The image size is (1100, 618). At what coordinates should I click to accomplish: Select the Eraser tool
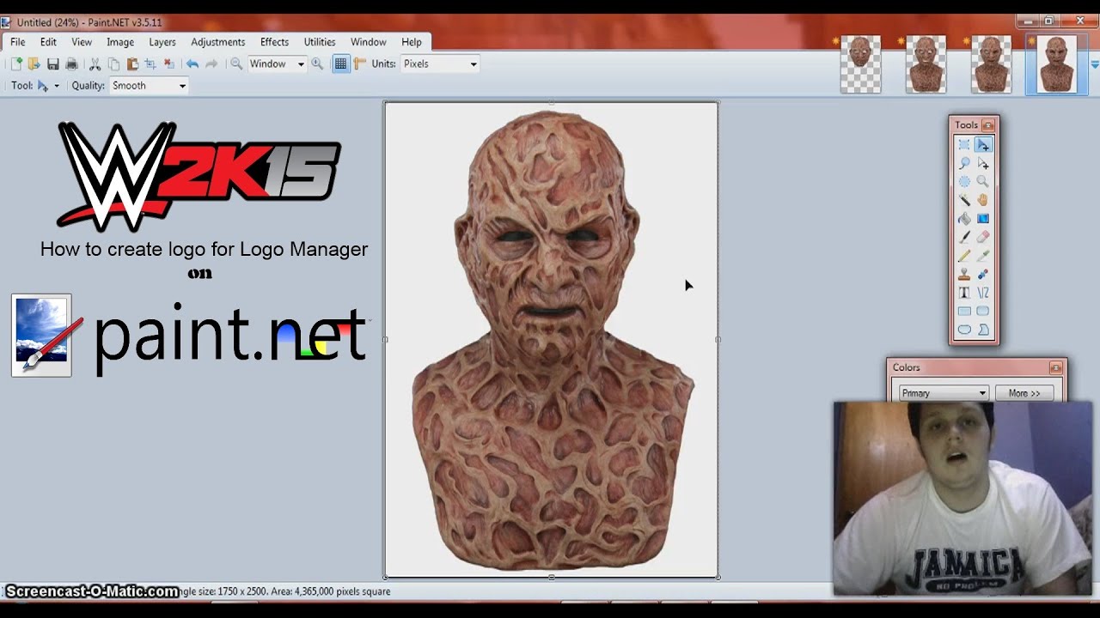(x=983, y=237)
